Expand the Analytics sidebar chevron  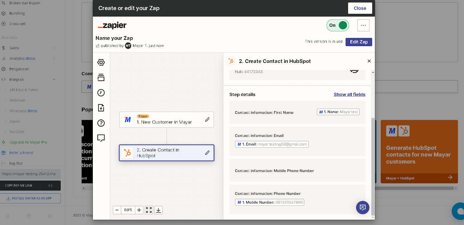54,58
